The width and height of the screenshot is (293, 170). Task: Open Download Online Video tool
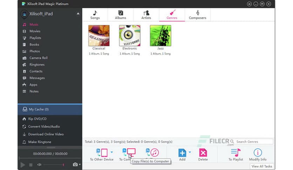[46, 135]
